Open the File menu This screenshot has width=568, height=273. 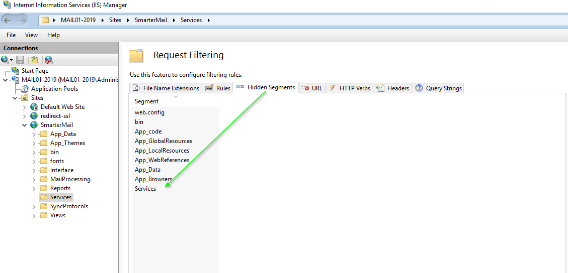(x=11, y=35)
